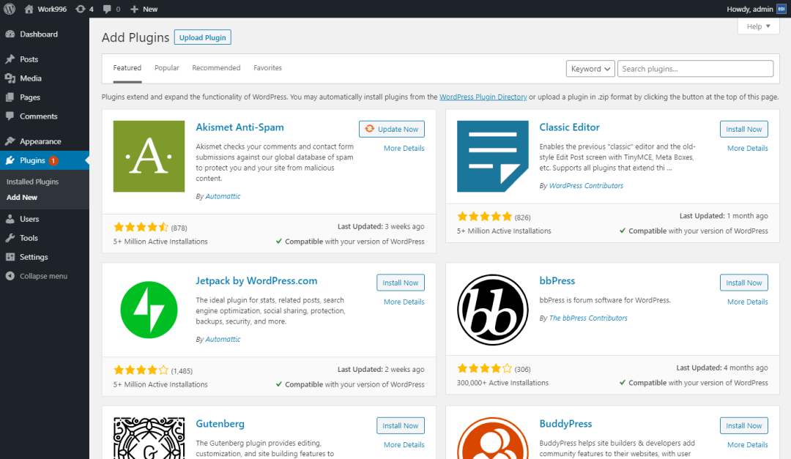Screen dimensions: 791x459
Task: Click the Gutenberg plugin logo
Action: coord(149,438)
